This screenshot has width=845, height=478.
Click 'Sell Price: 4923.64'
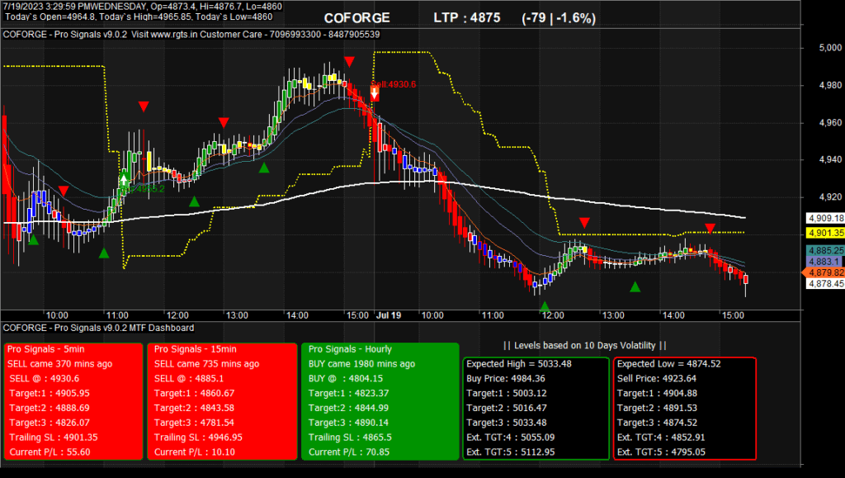pyautogui.click(x=656, y=378)
